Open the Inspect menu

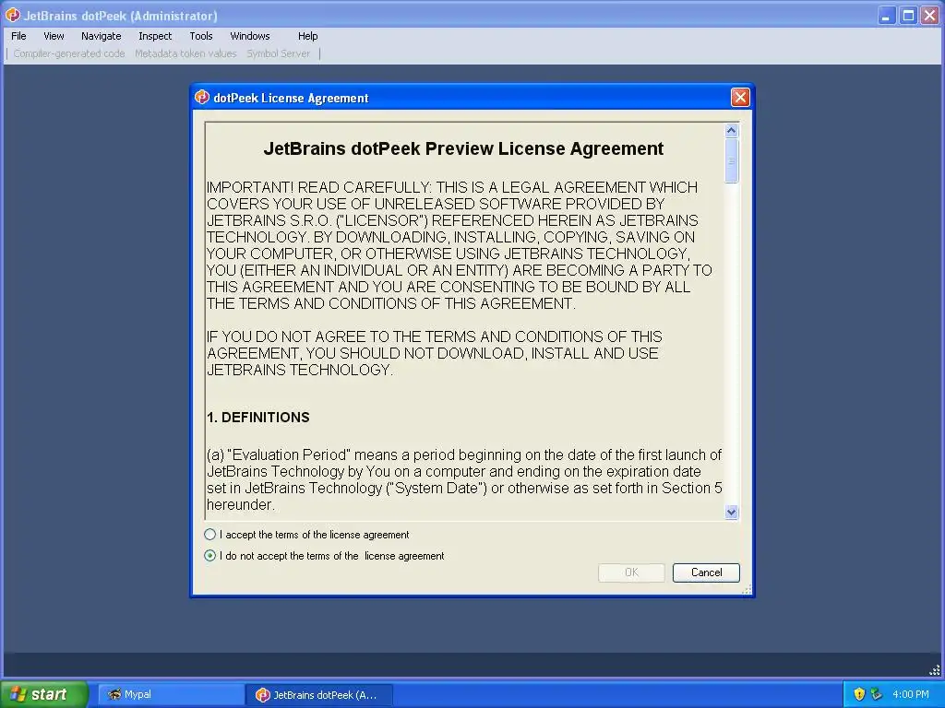155,36
